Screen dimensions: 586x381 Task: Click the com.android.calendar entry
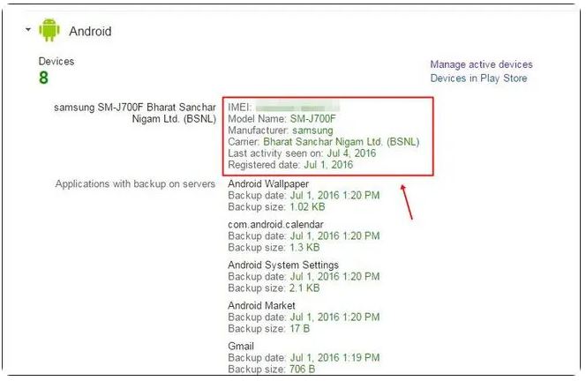point(275,225)
